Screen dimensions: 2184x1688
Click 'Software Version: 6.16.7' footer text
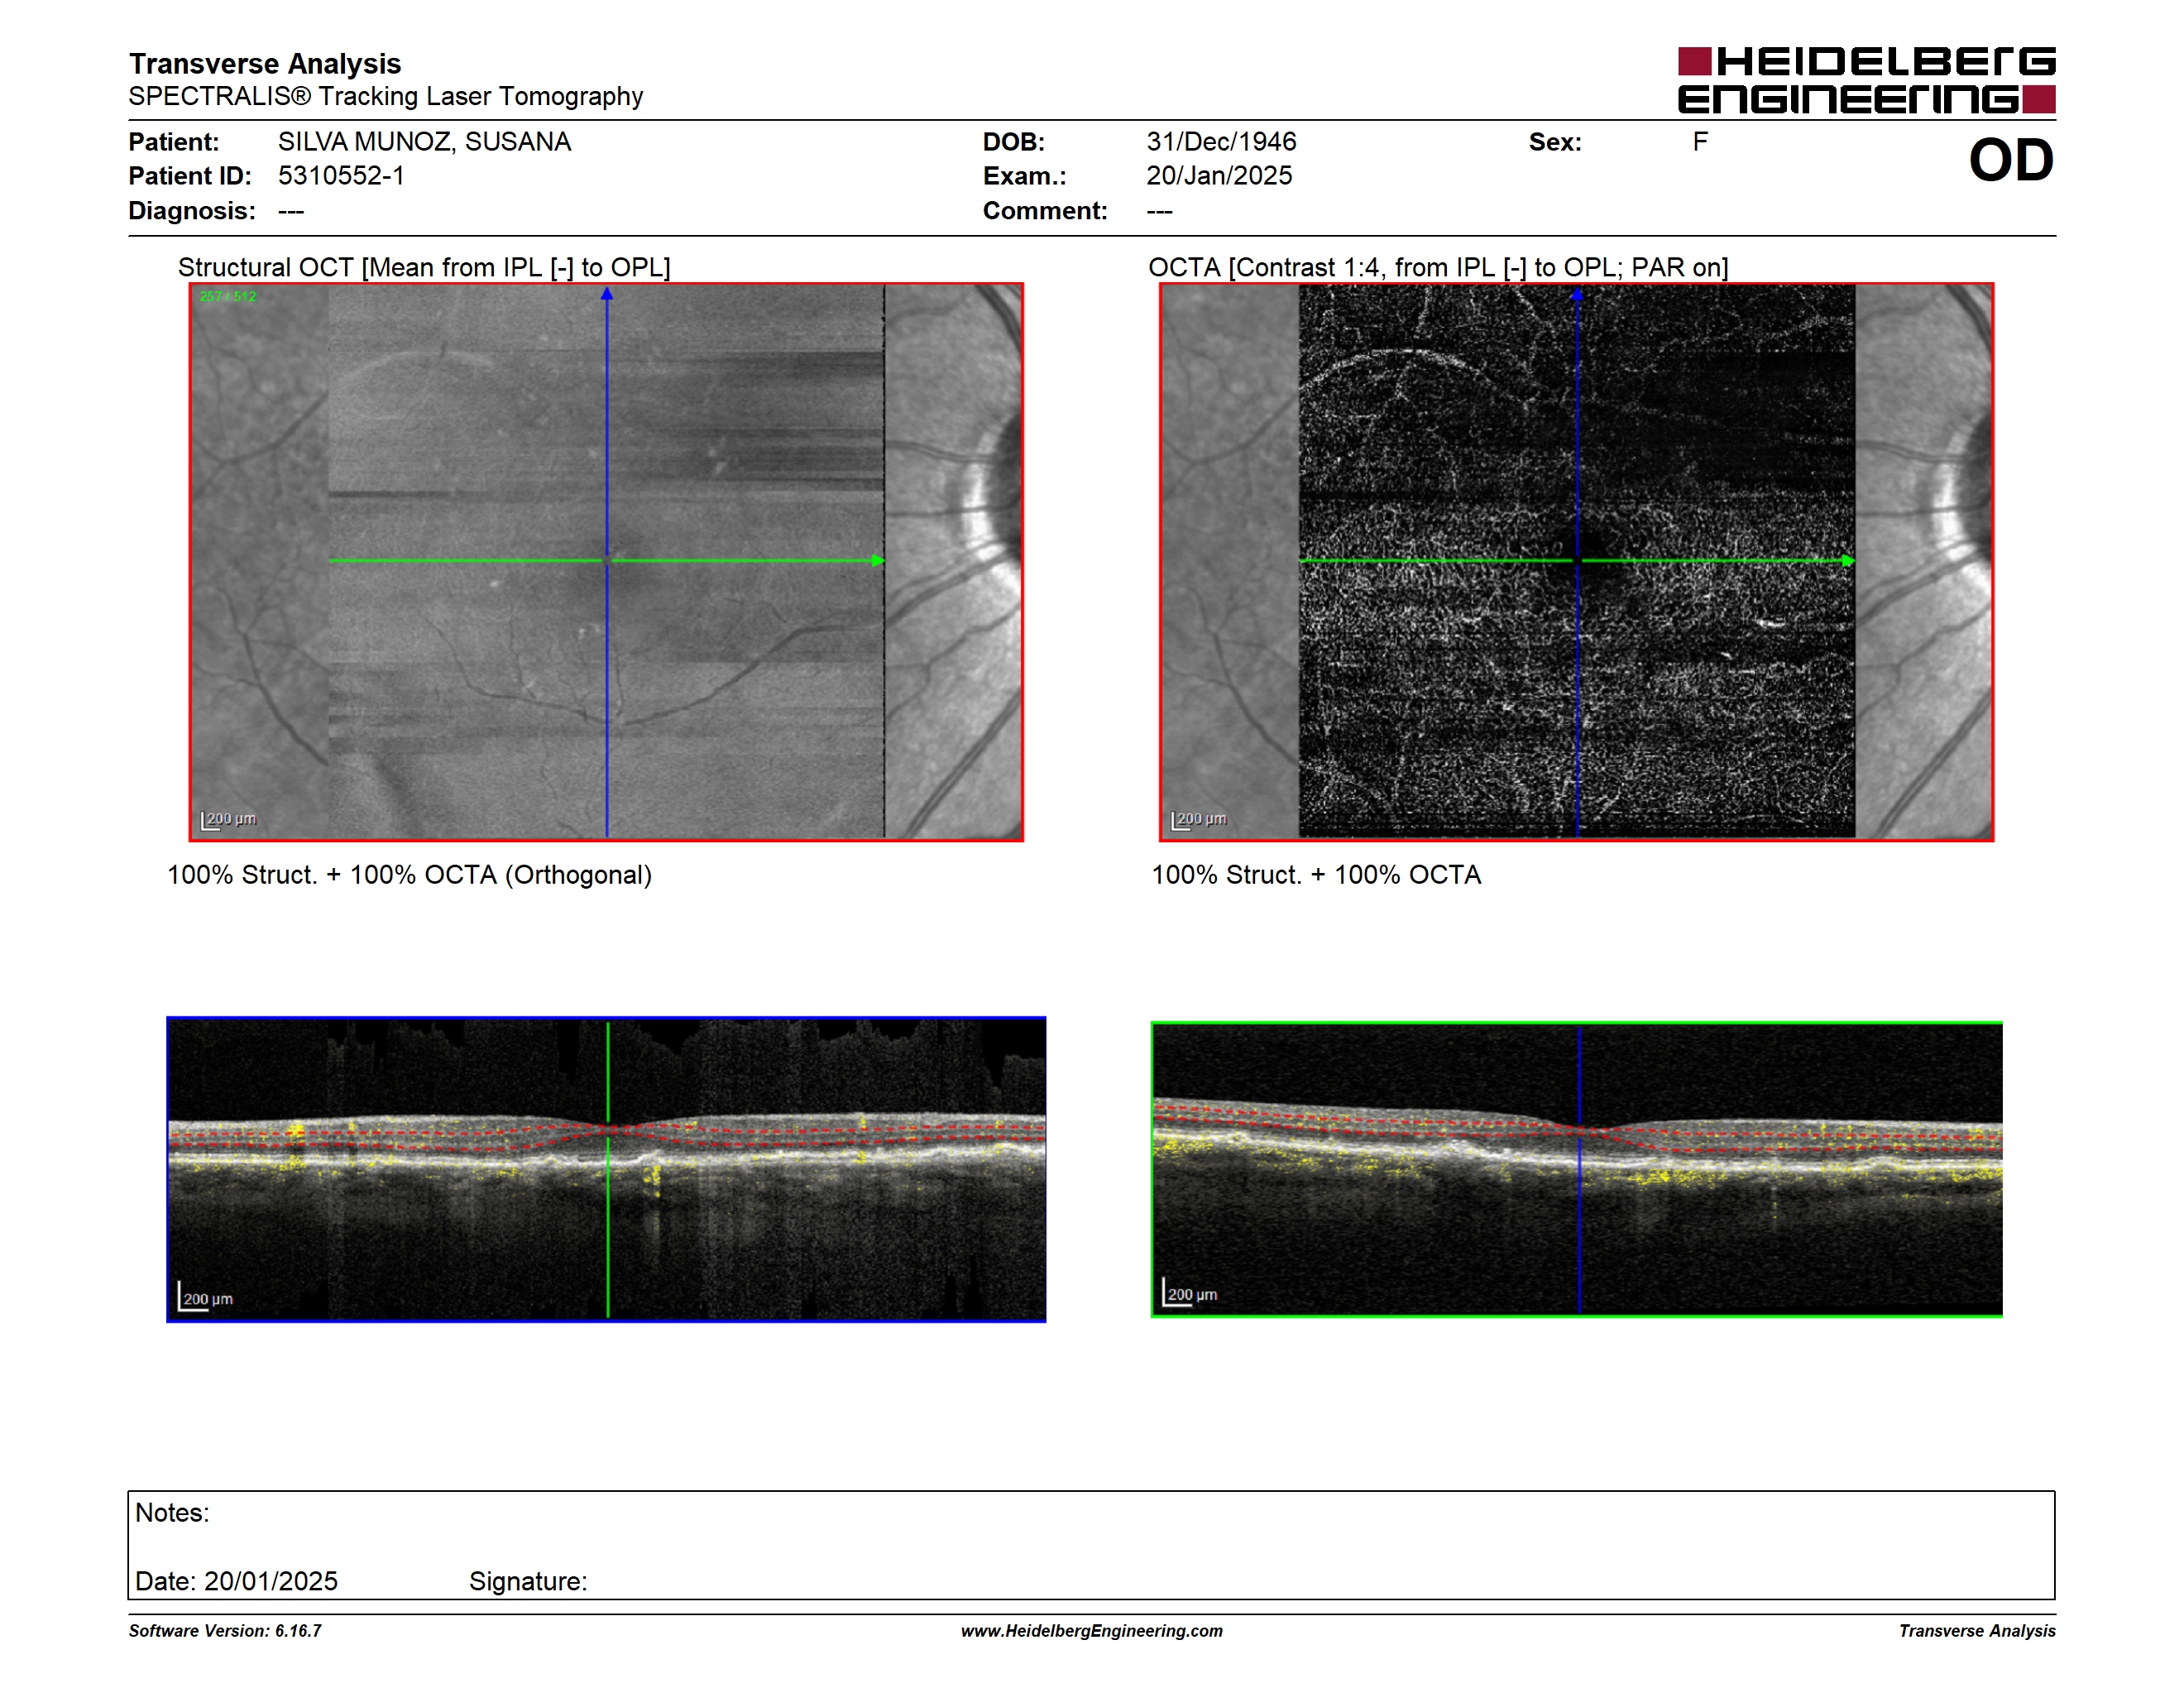[225, 1631]
